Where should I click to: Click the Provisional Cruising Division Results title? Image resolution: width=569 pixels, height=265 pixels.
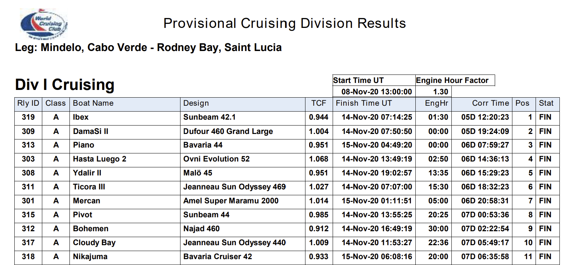click(x=284, y=23)
